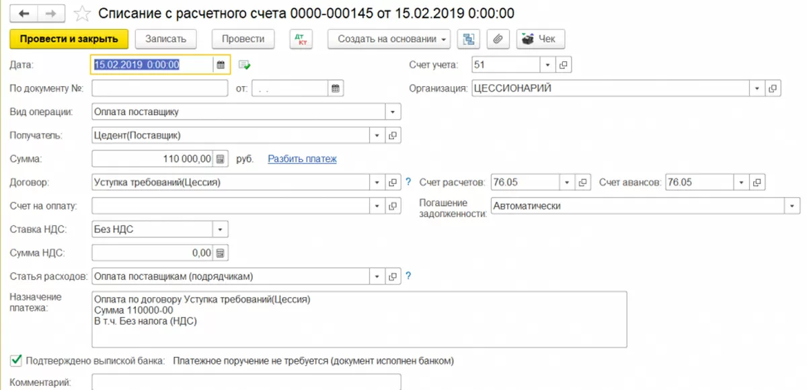Open the Счет на оплату linked item
This screenshot has height=390, width=807.
click(393, 206)
